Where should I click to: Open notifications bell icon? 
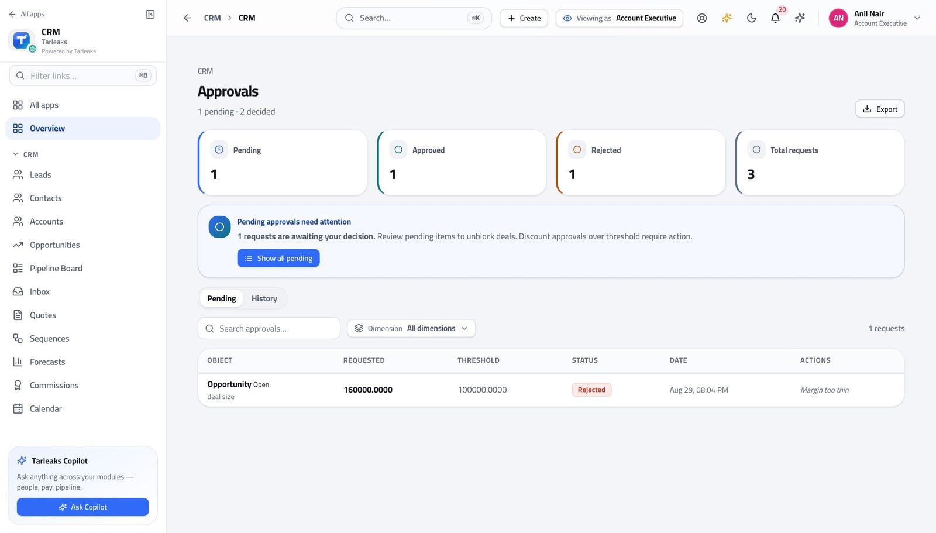pyautogui.click(x=775, y=18)
